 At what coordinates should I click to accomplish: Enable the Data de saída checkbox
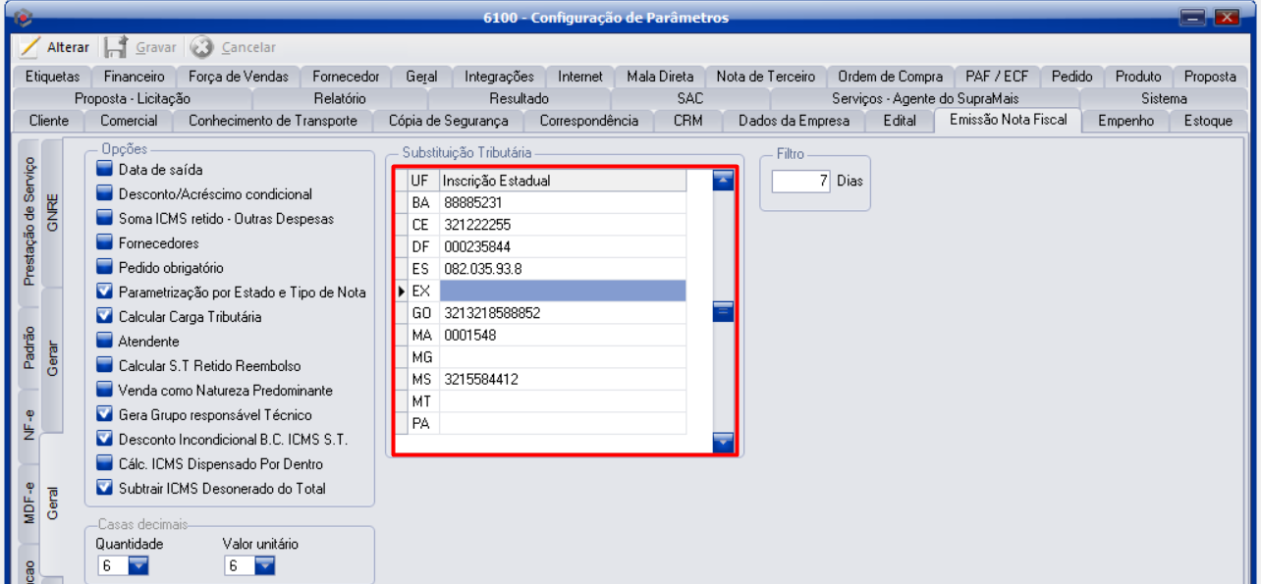(x=105, y=170)
